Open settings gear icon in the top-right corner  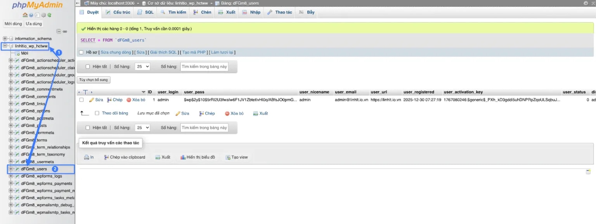coord(586,3)
